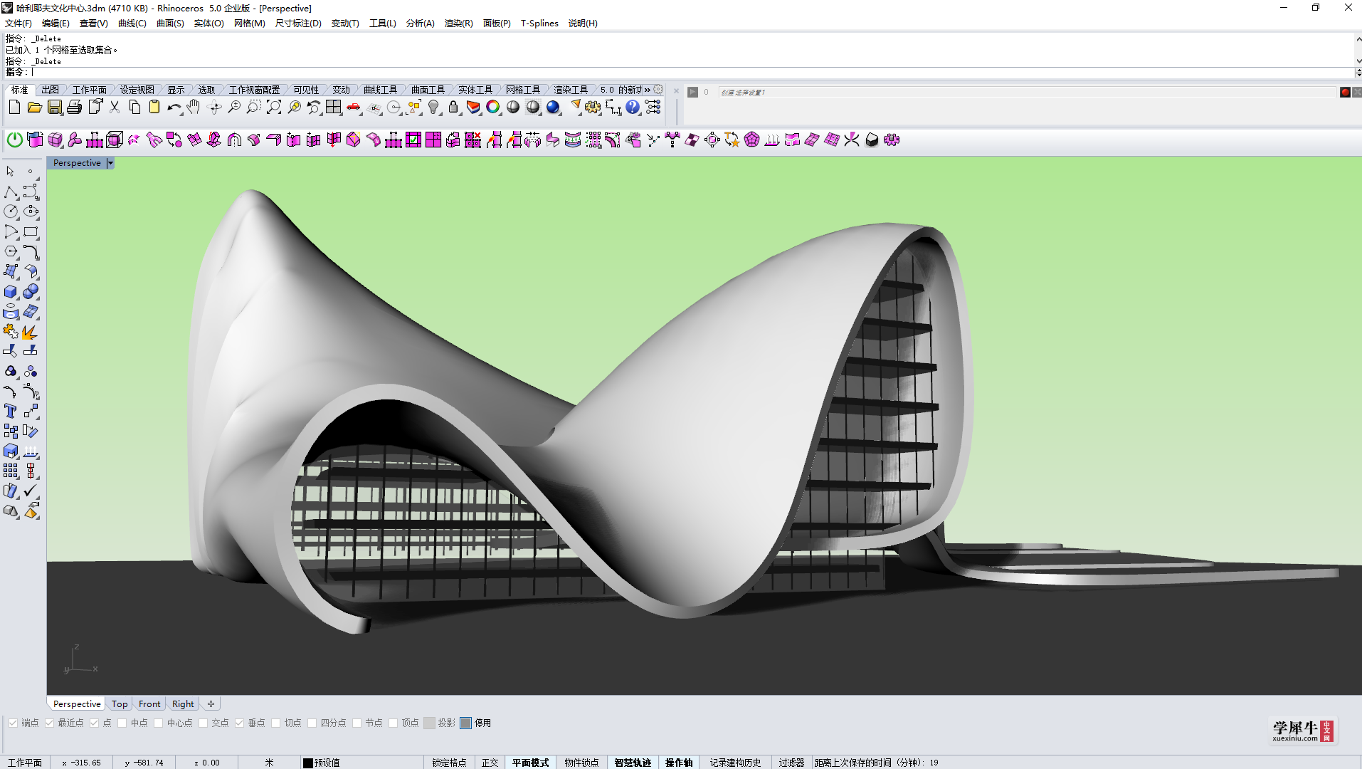The image size is (1362, 769).
Task: Click the green power T-Splines icon
Action: click(14, 140)
